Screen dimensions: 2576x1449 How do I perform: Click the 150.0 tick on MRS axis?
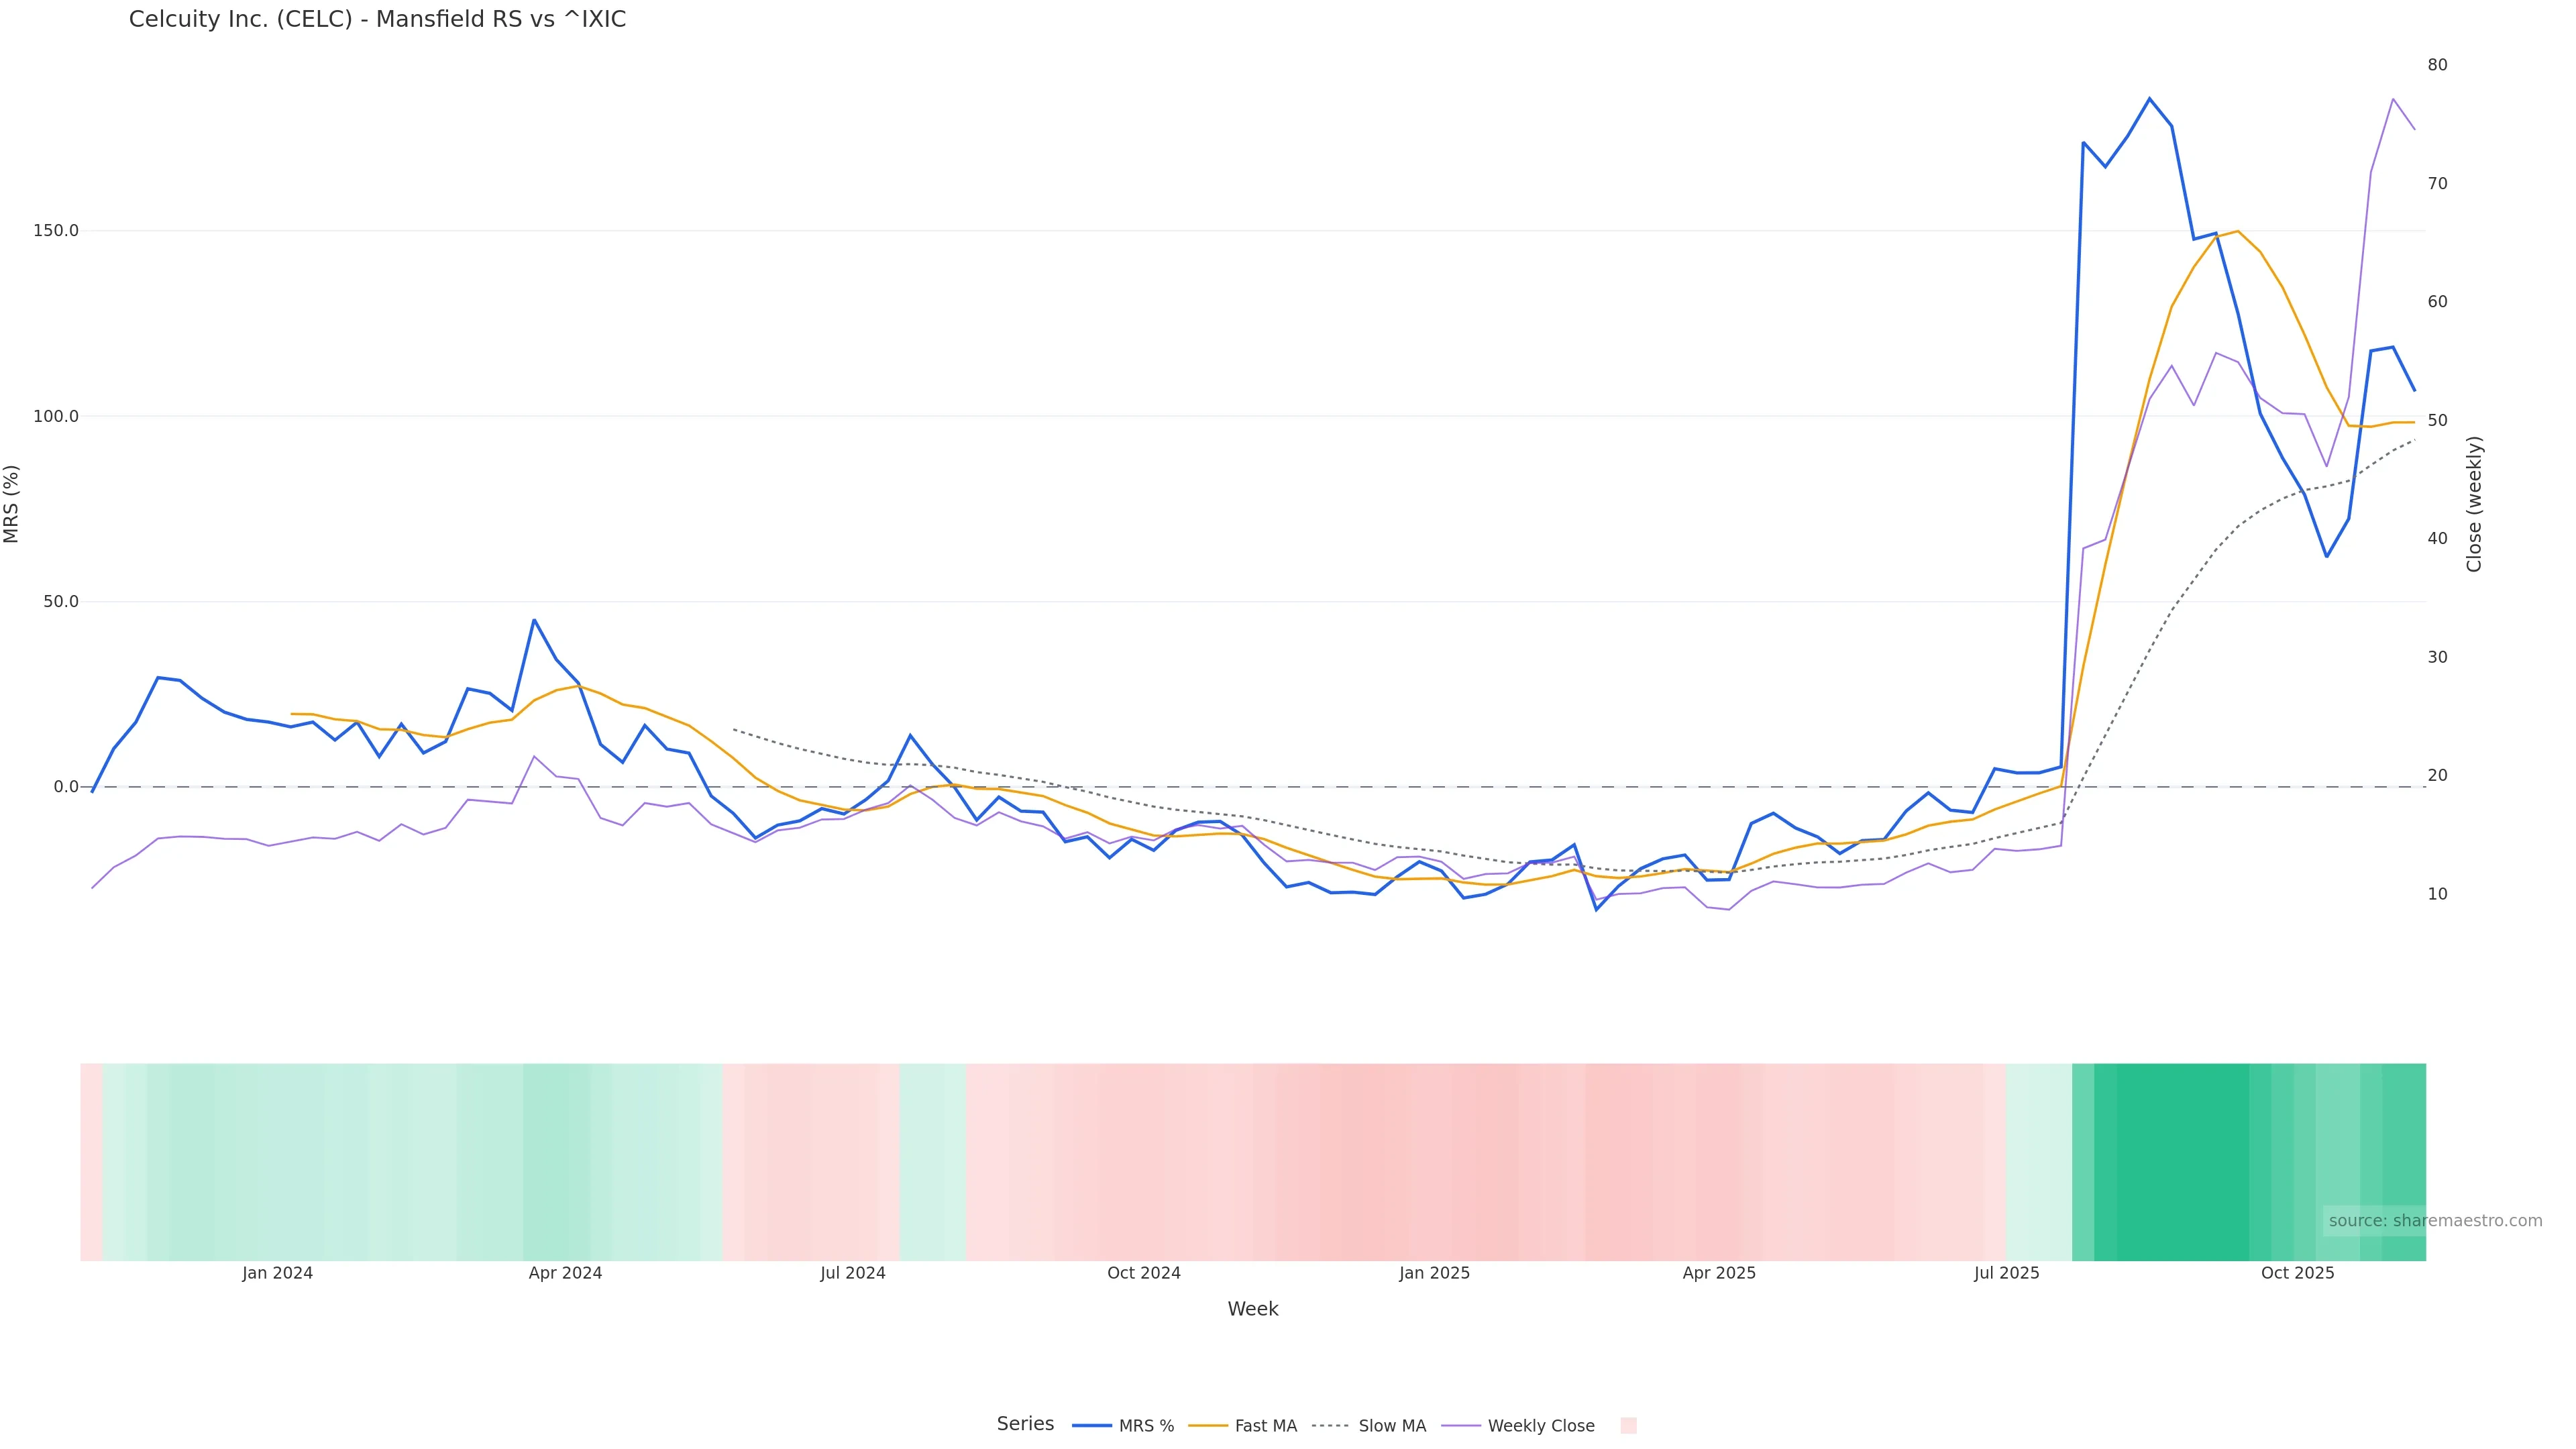[56, 231]
